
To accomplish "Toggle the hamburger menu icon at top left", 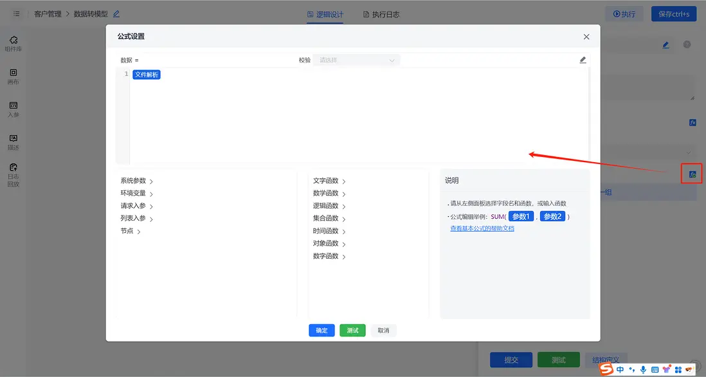I will point(16,14).
